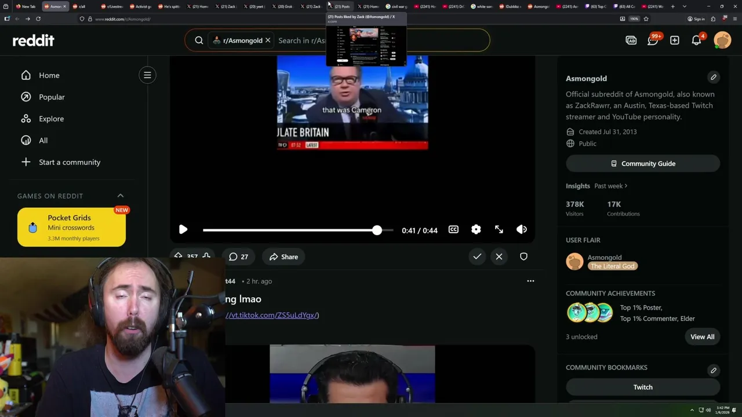Mute the video volume

pyautogui.click(x=522, y=230)
